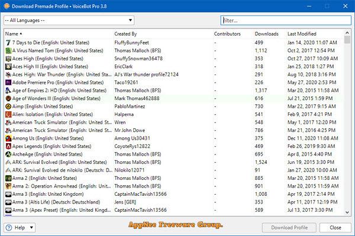Select the Apex Legends profile name

point(52,146)
